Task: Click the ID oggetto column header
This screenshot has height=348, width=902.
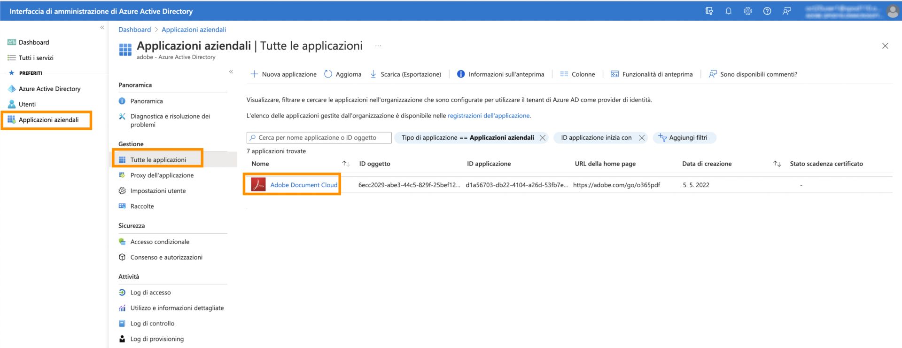Action: click(374, 164)
